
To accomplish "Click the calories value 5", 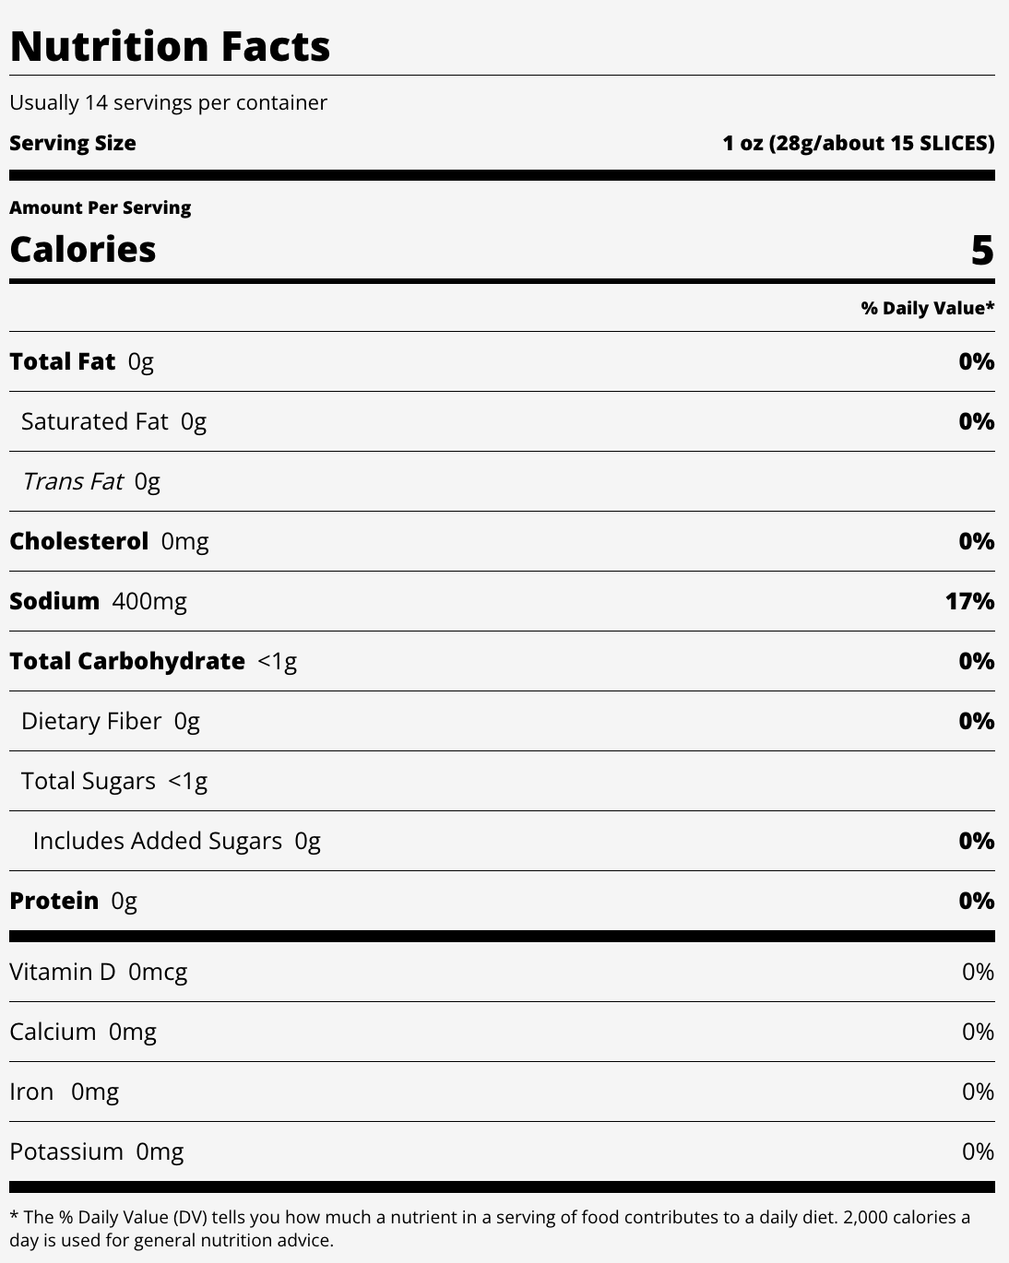I will (981, 251).
